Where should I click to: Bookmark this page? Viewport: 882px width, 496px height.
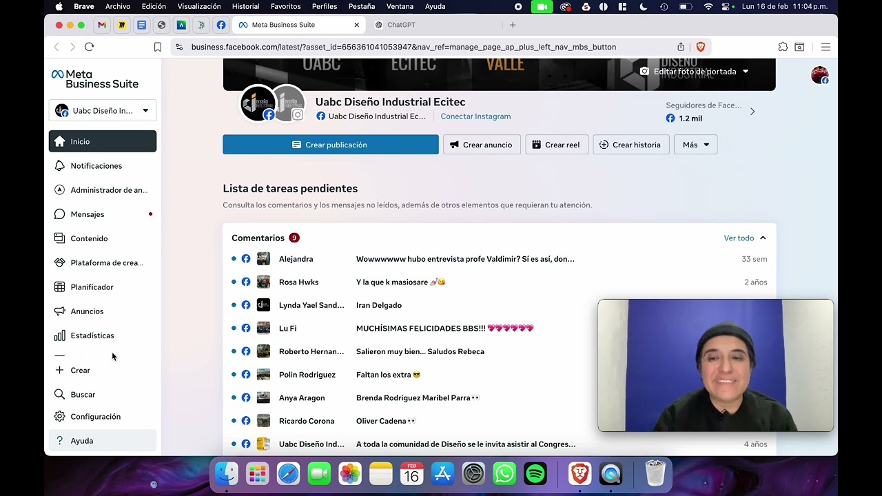tap(158, 47)
